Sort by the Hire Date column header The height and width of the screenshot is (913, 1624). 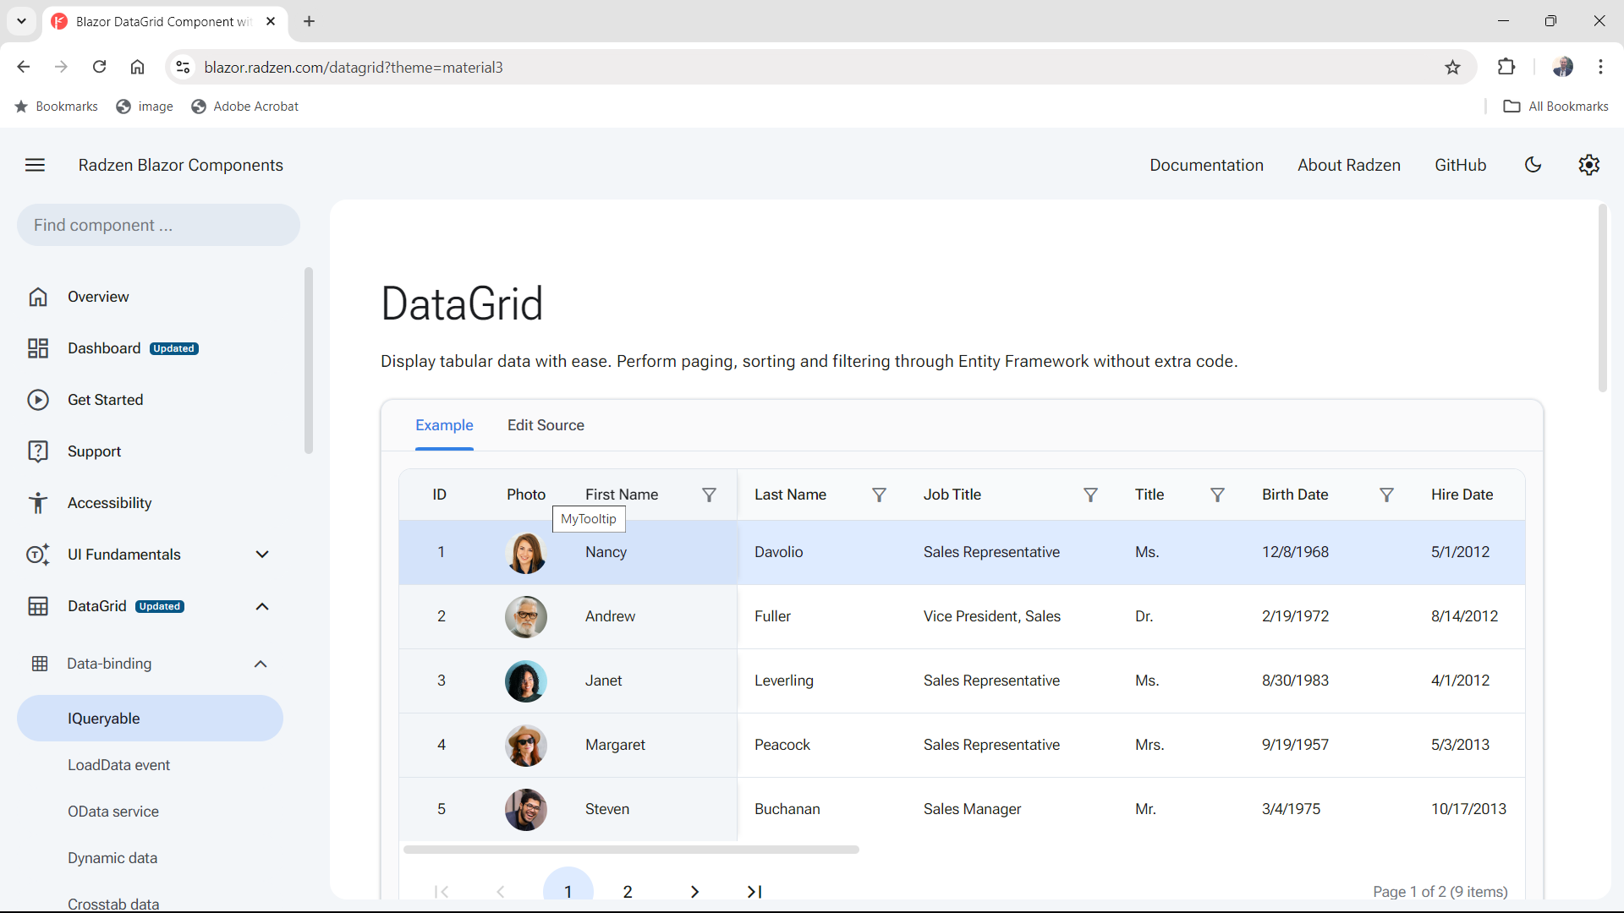click(x=1462, y=495)
